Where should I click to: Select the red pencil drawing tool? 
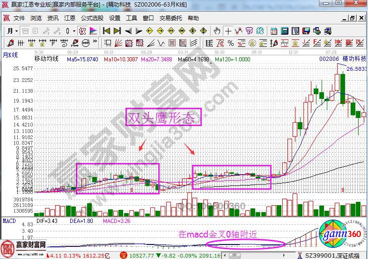[10, 43]
